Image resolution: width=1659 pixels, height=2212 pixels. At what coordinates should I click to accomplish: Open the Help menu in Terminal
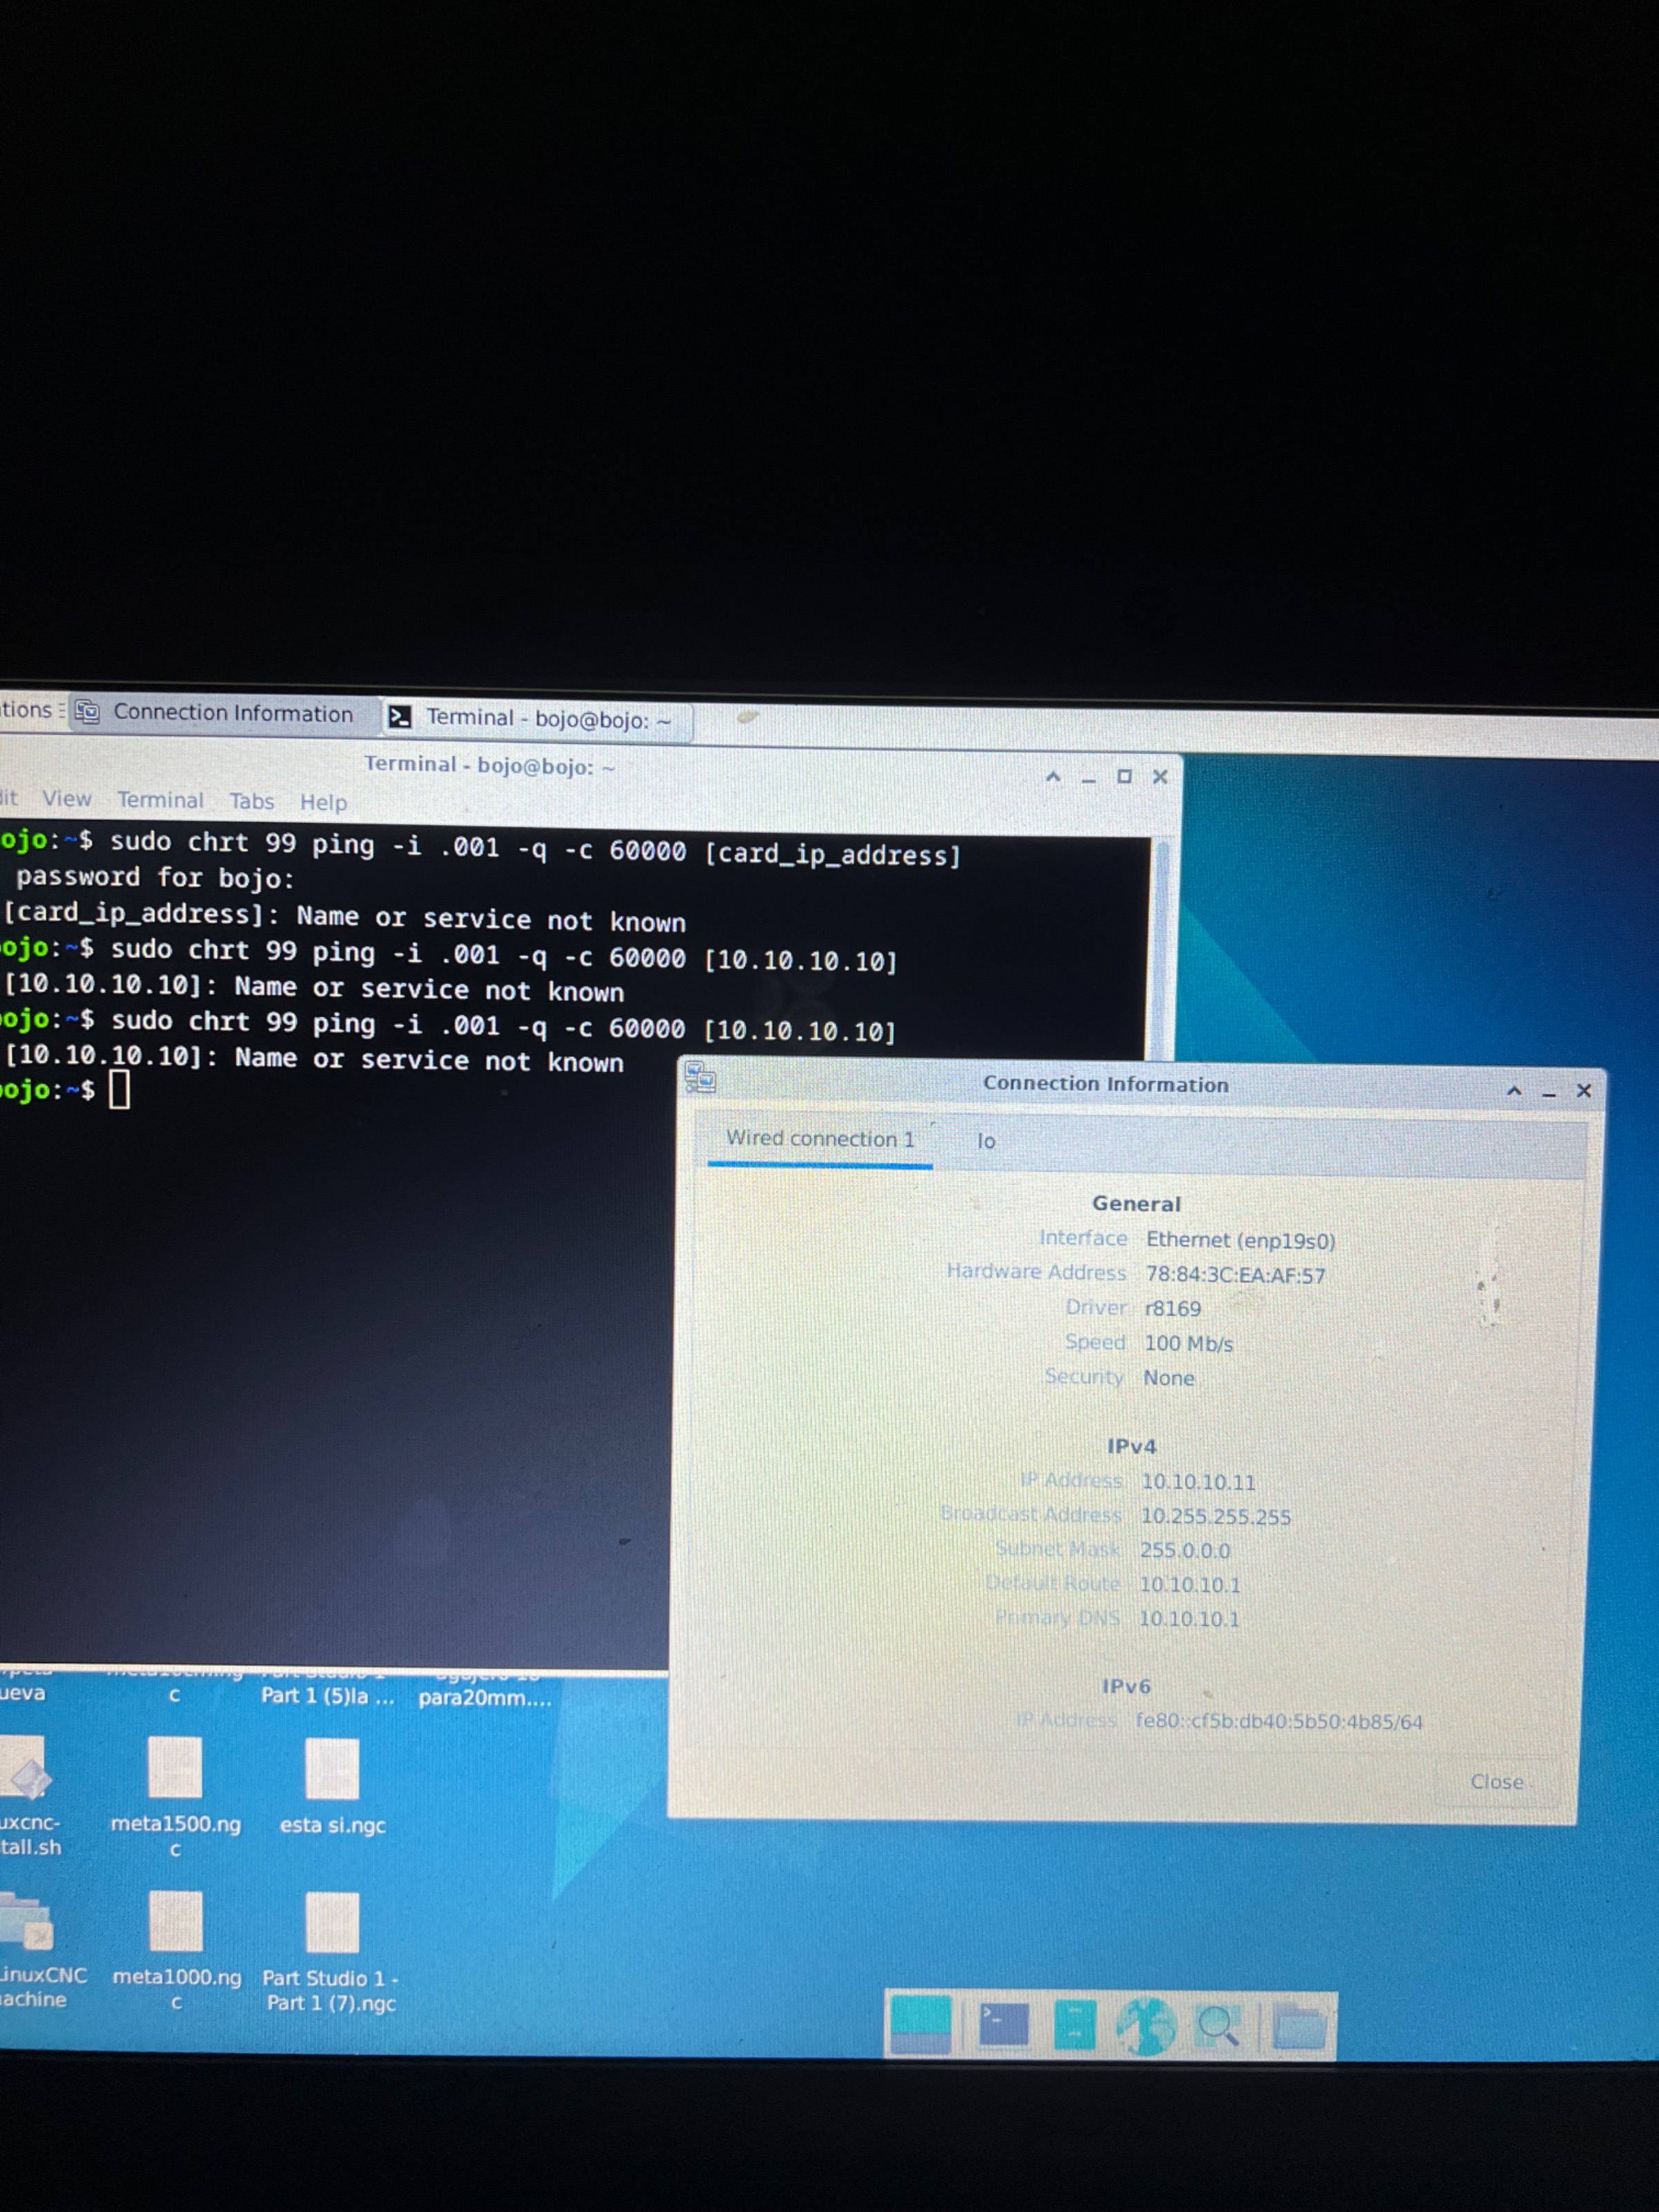pyautogui.click(x=323, y=802)
